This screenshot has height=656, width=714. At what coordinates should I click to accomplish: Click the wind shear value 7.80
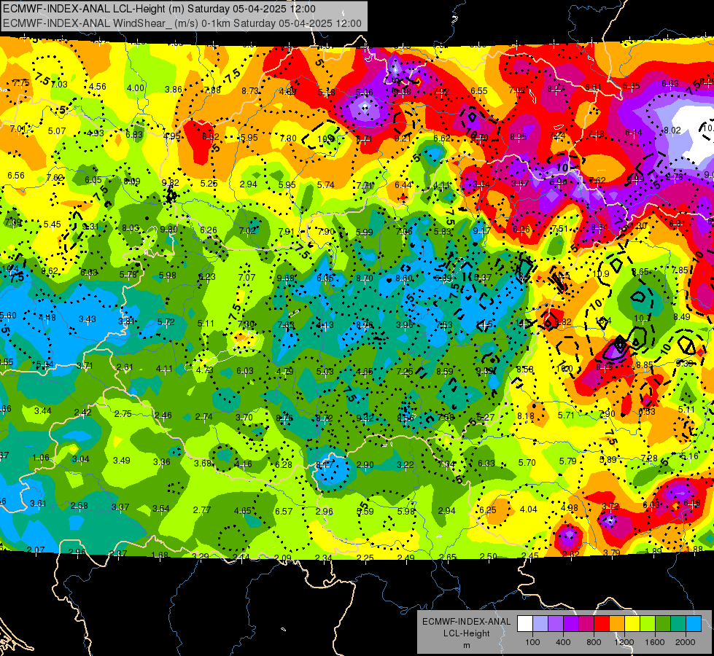pos(288,138)
